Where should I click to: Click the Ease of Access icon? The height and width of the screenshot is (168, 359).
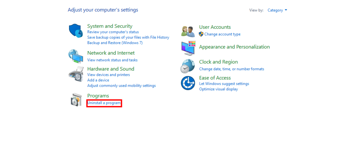pos(188,83)
